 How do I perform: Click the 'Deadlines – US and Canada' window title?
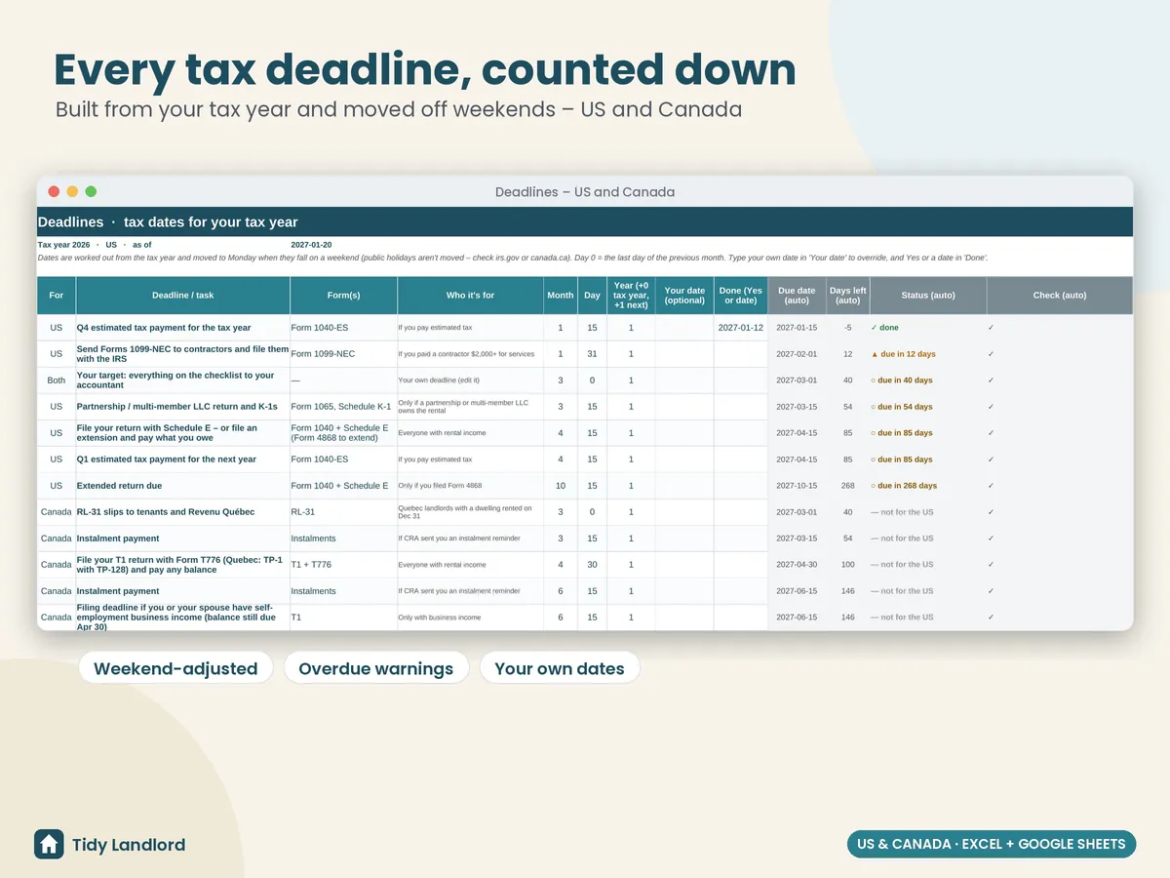(x=585, y=192)
